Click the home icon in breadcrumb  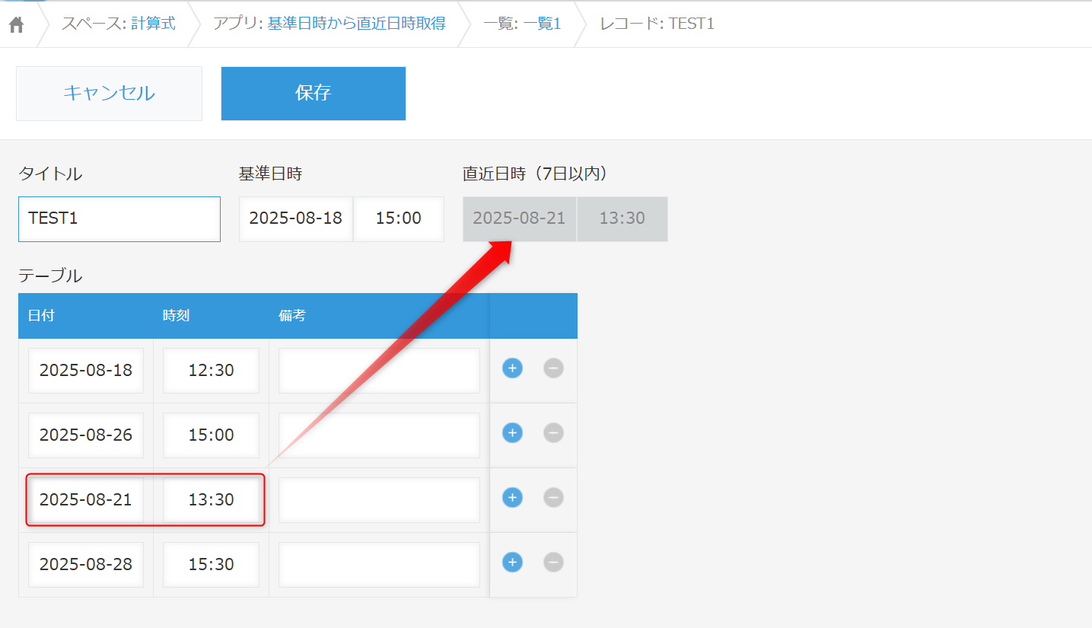pyautogui.click(x=16, y=24)
